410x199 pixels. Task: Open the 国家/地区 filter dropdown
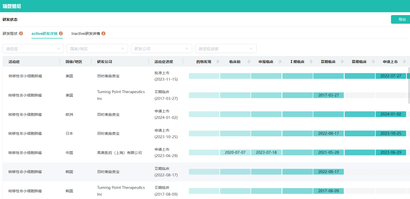coord(97,49)
